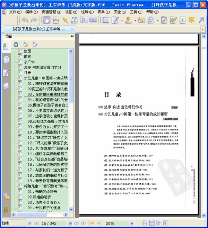Click the Redo arrow in toolbar
Screen dimensions: 208x228
coord(34,20)
